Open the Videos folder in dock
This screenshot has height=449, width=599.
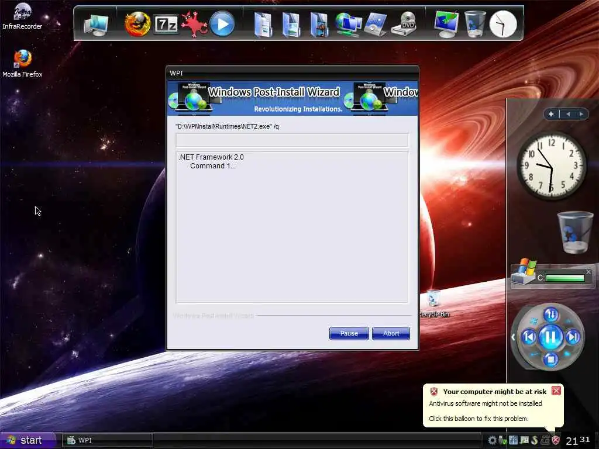click(x=319, y=25)
